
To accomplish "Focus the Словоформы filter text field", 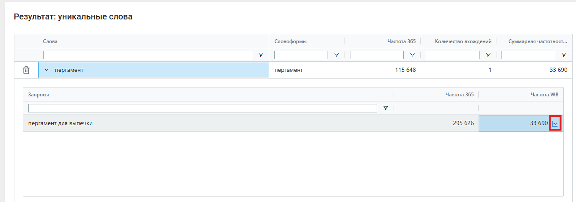I will point(301,55).
